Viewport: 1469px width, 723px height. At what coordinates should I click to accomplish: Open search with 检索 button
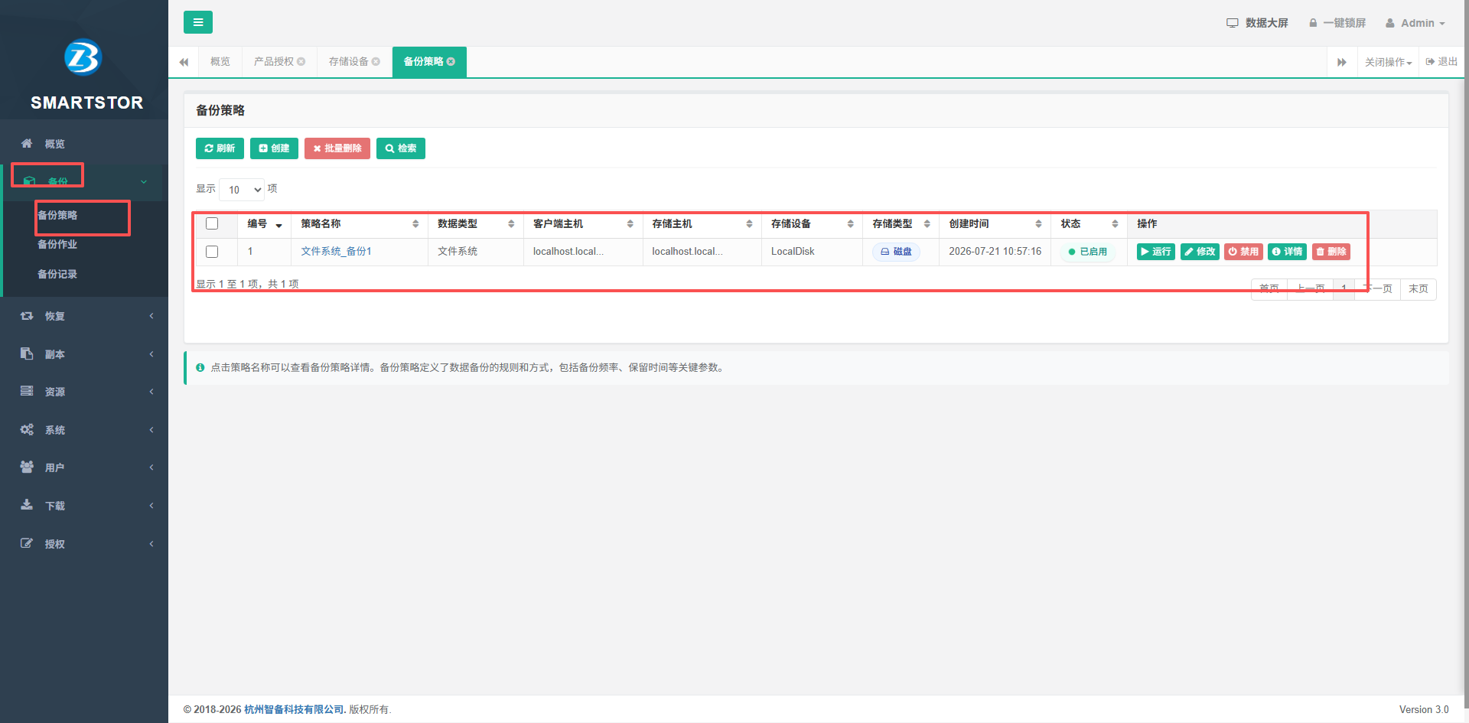[x=401, y=148]
